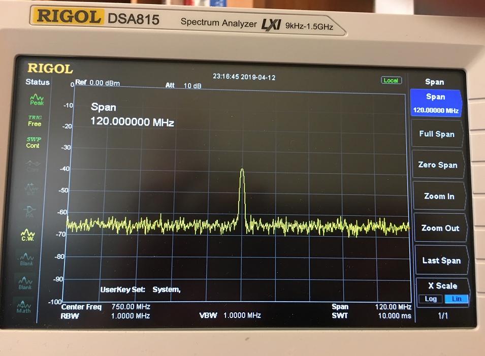This screenshot has width=485, height=356.
Task: Click the Local mode indicator
Action: pyautogui.click(x=391, y=80)
